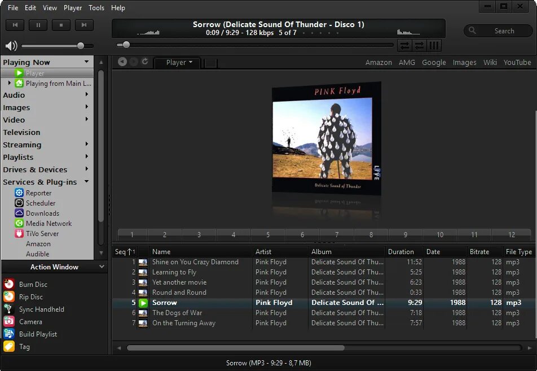Open the Google link

coord(434,63)
